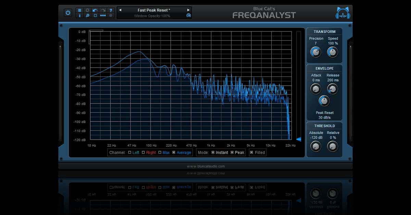This screenshot has width=411, height=215.
Task: Toggle the Filled display checkbox
Action: [252, 153]
